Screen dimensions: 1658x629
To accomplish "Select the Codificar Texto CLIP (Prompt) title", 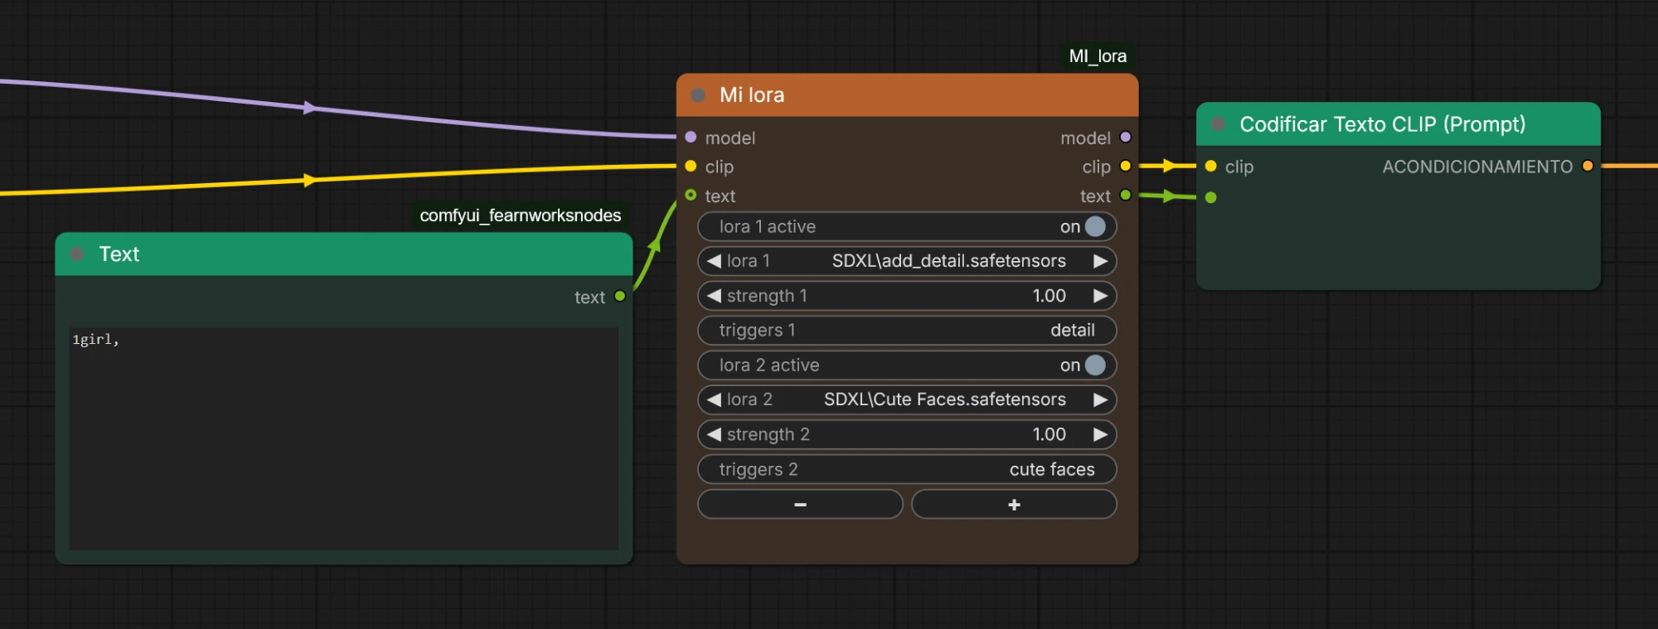I will click(1383, 124).
